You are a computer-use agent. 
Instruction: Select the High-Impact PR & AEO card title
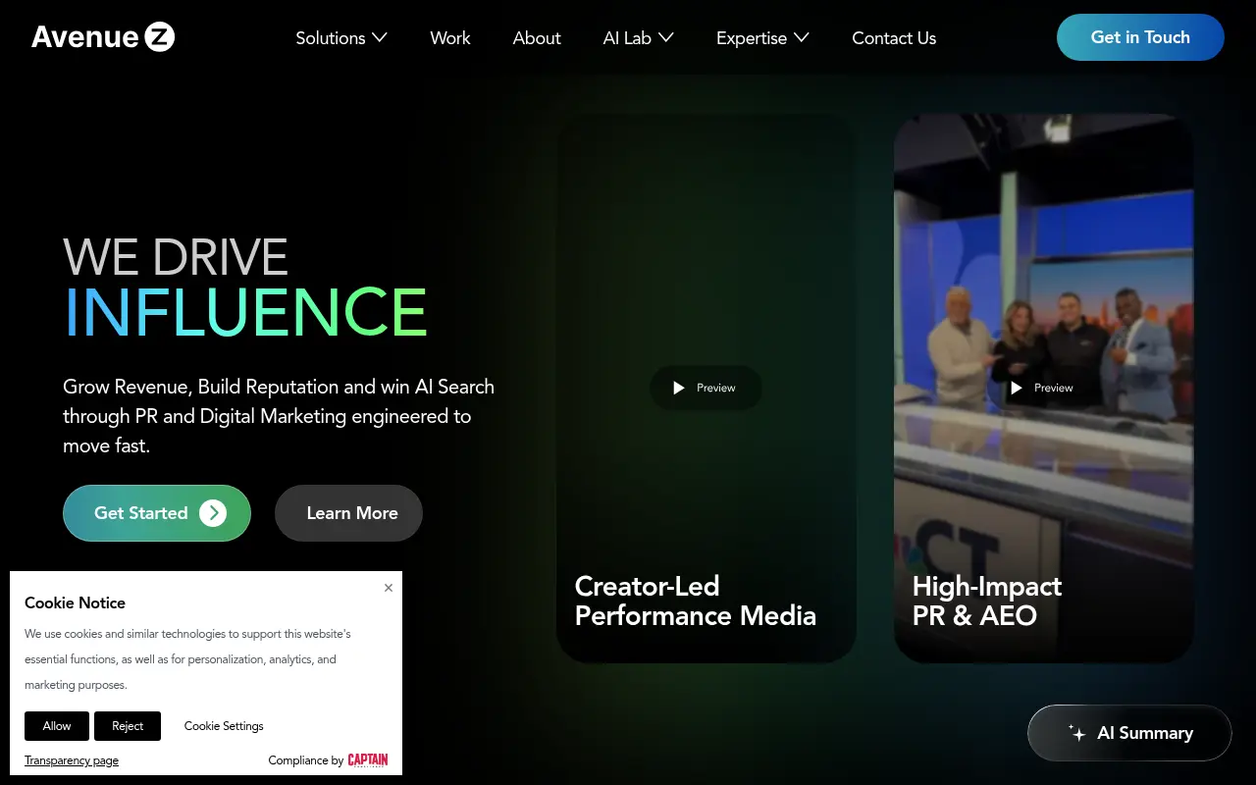coord(987,601)
